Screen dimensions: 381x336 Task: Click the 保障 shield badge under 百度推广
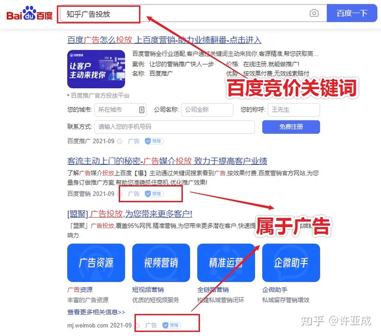click(x=154, y=141)
